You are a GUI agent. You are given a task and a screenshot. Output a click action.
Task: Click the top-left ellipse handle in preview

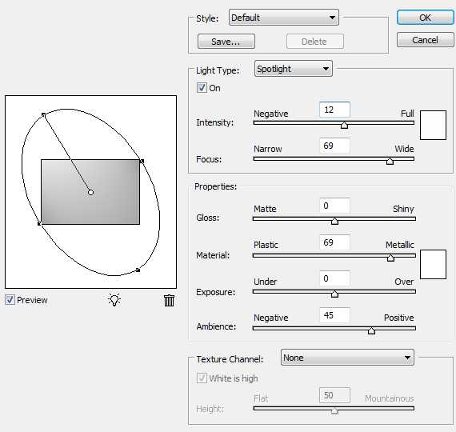pos(43,114)
